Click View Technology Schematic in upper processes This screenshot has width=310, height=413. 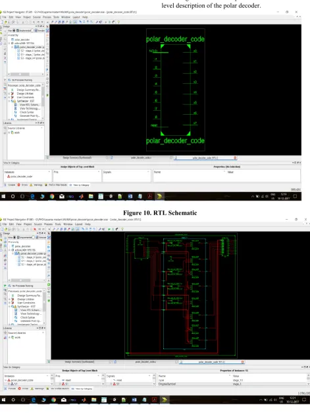coord(30,108)
